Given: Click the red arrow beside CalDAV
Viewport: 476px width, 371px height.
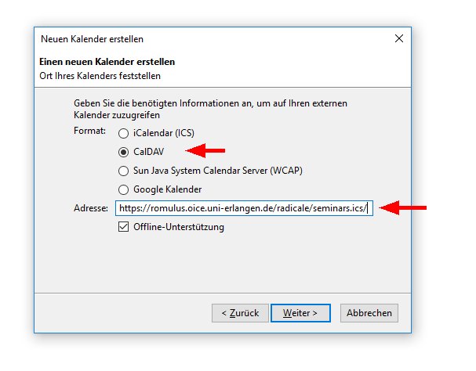Looking at the screenshot, I should (x=205, y=150).
